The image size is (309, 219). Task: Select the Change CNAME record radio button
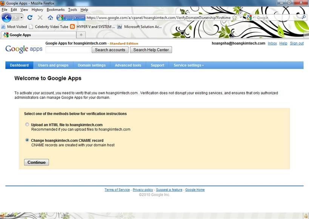27,140
